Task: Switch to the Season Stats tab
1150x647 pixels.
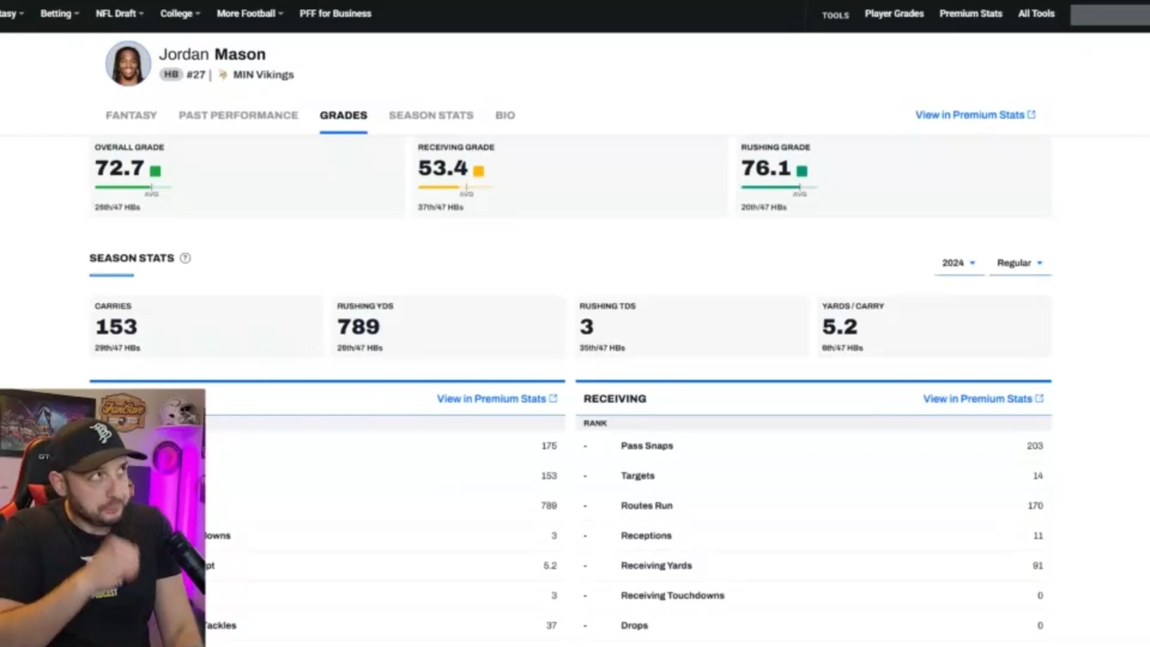Action: 431,115
